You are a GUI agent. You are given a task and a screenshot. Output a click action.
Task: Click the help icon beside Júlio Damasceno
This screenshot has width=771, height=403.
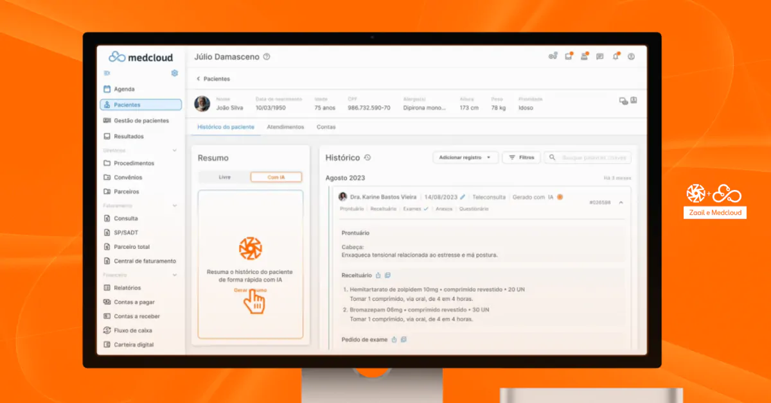pyautogui.click(x=267, y=56)
